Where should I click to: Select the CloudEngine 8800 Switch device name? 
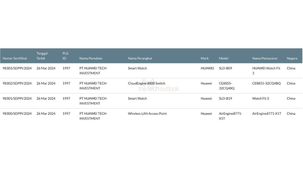click(146, 83)
